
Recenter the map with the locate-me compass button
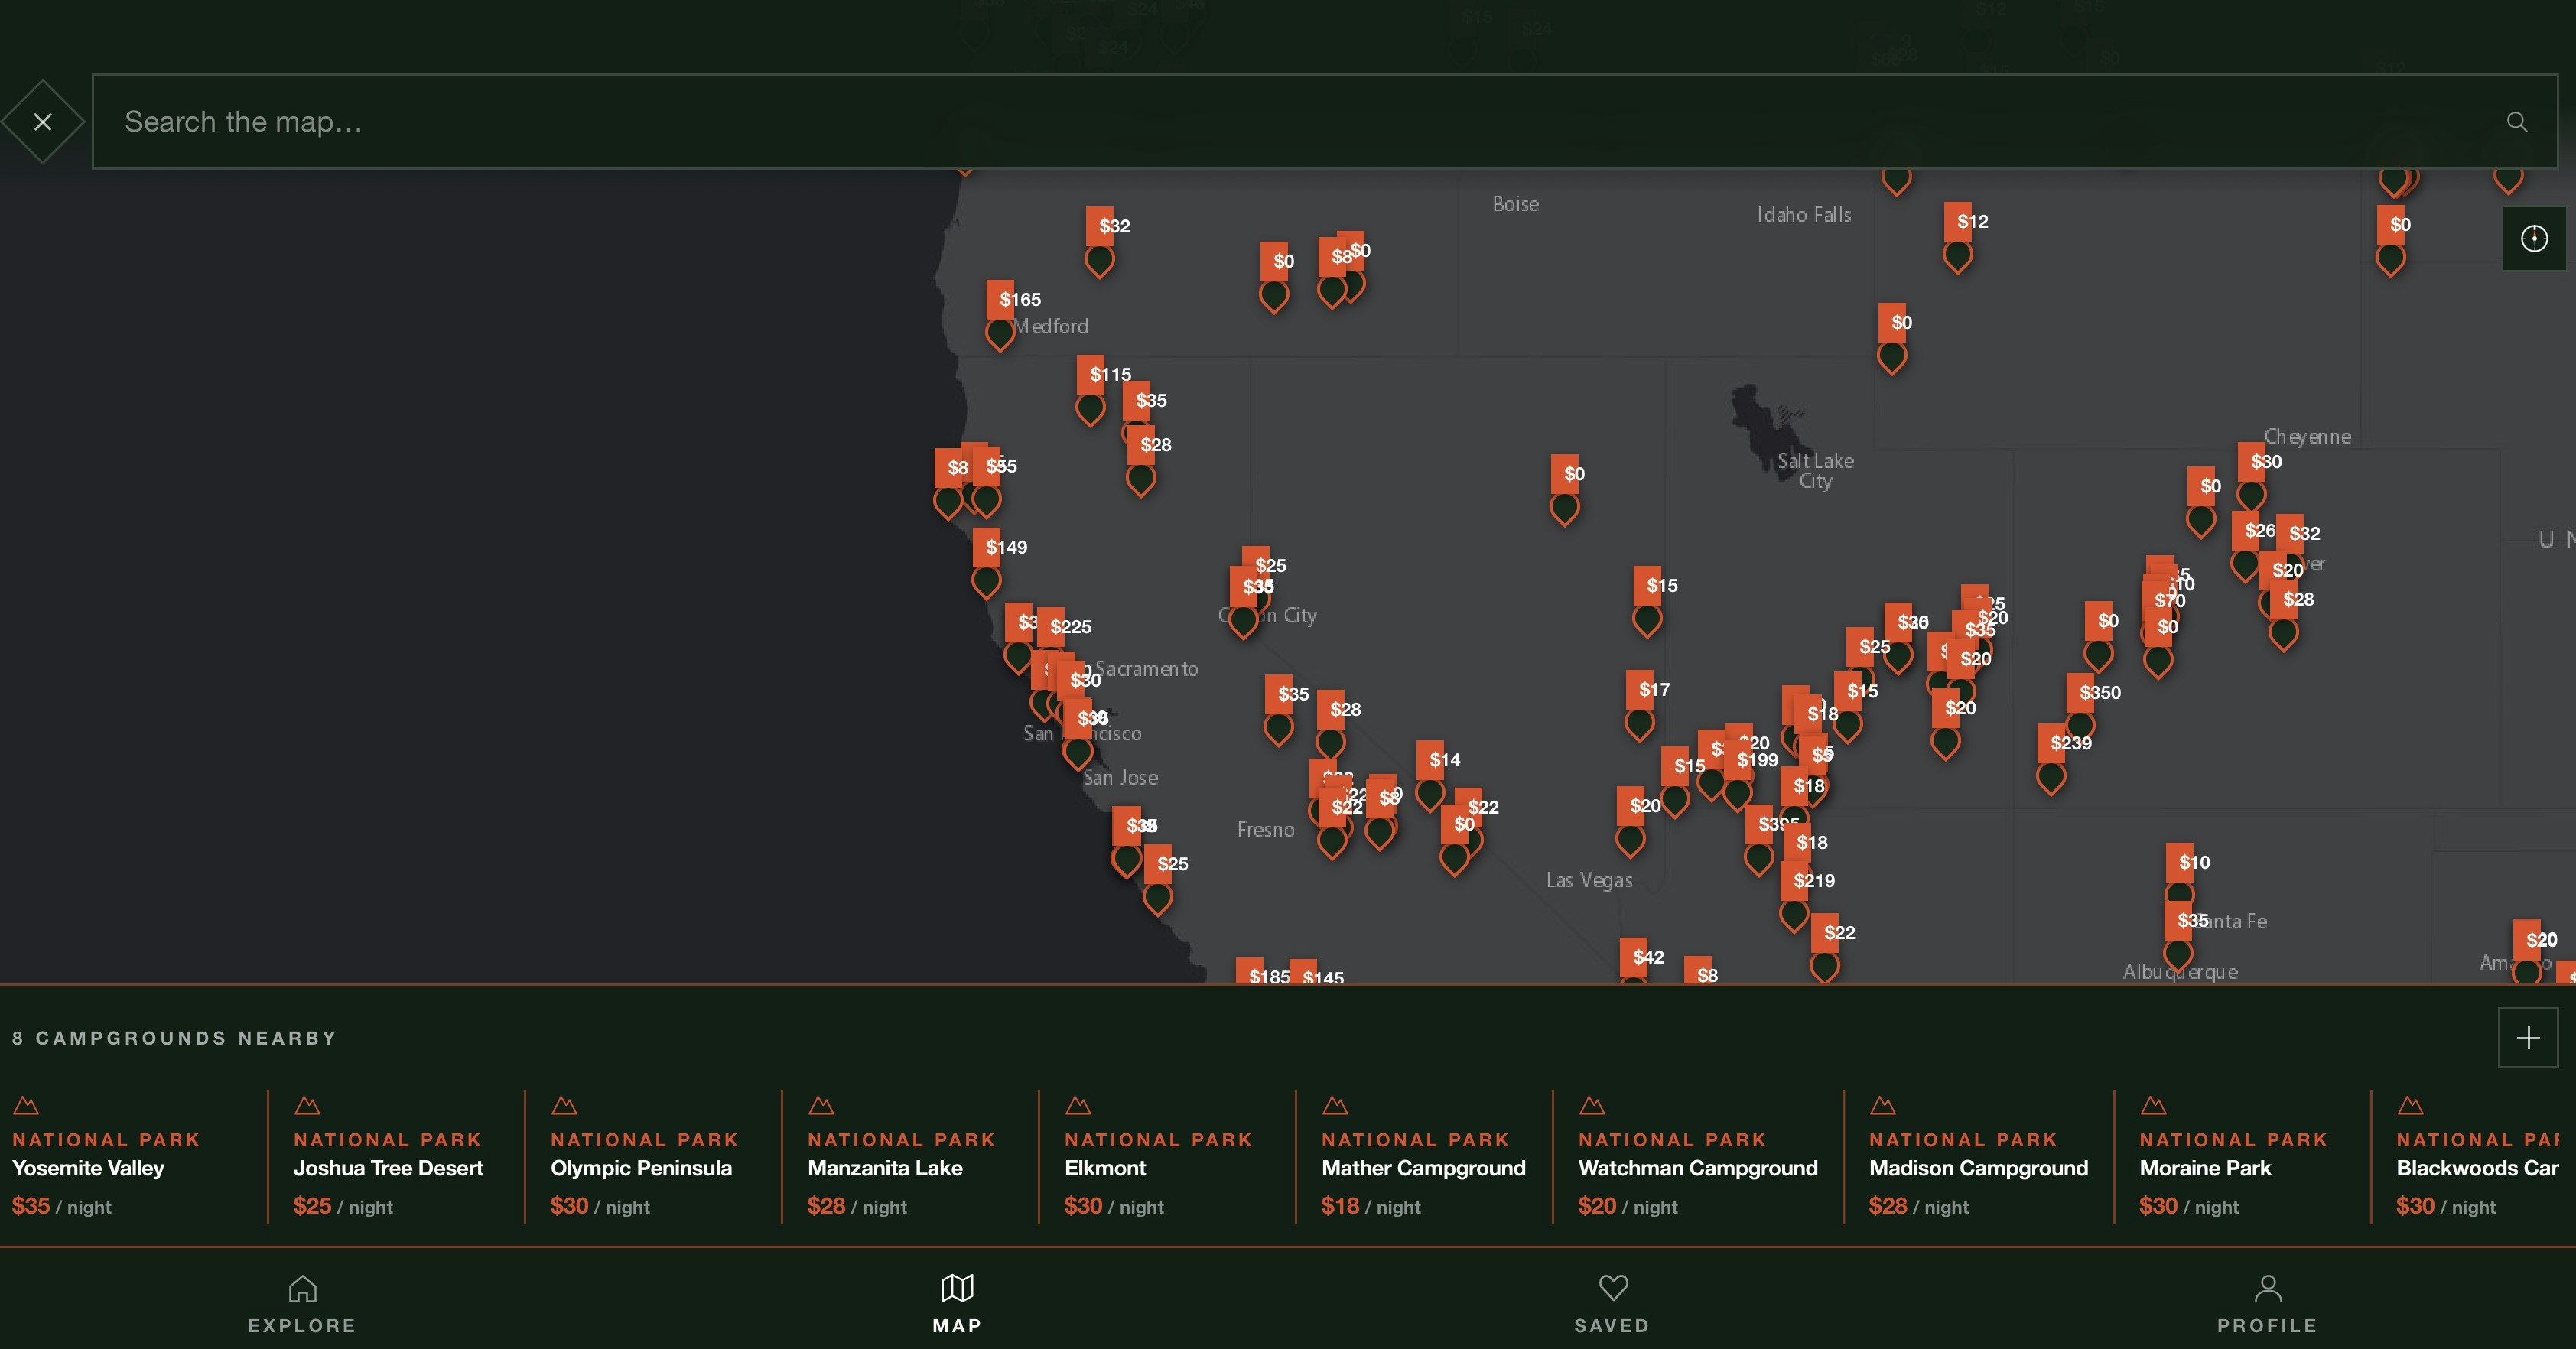tap(2534, 238)
